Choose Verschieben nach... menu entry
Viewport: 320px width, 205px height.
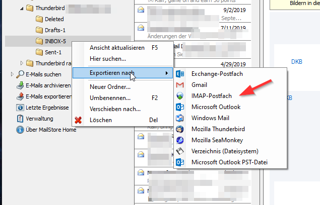(122, 109)
